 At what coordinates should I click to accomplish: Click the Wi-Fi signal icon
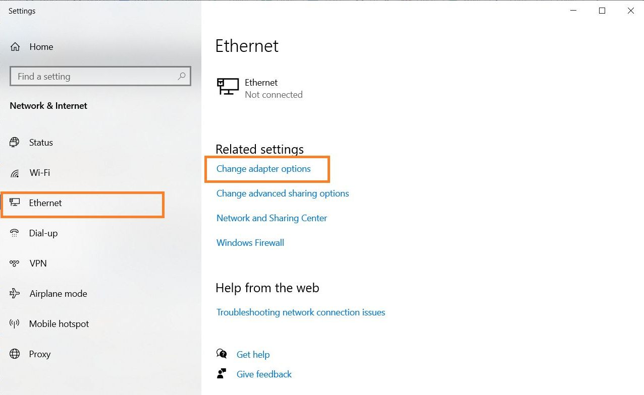(15, 173)
